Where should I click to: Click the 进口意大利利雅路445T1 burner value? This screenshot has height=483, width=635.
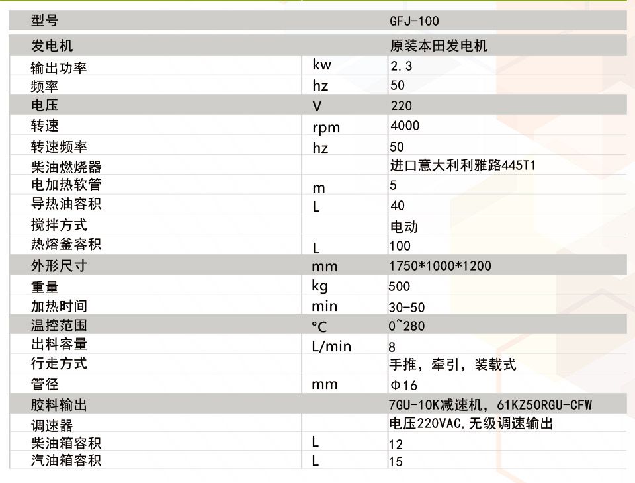(462, 165)
